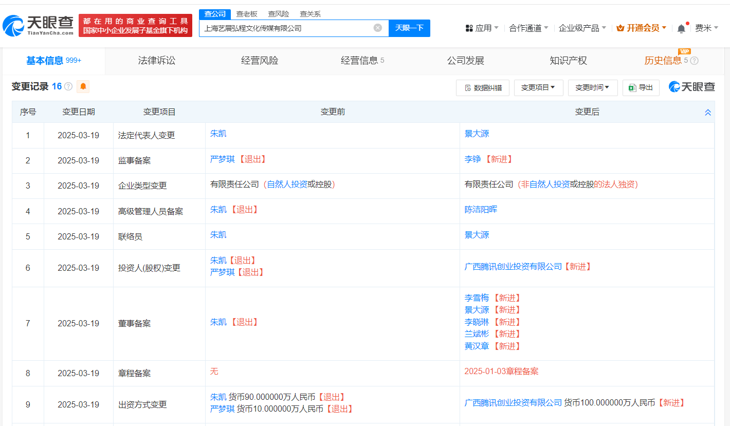
Task: Open the 变更时间 filter dropdown
Action: click(592, 87)
